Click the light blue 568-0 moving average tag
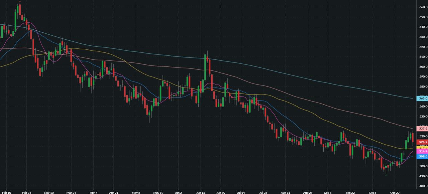Image resolution: width=428 pixels, height=194 pixels. pos(423,99)
